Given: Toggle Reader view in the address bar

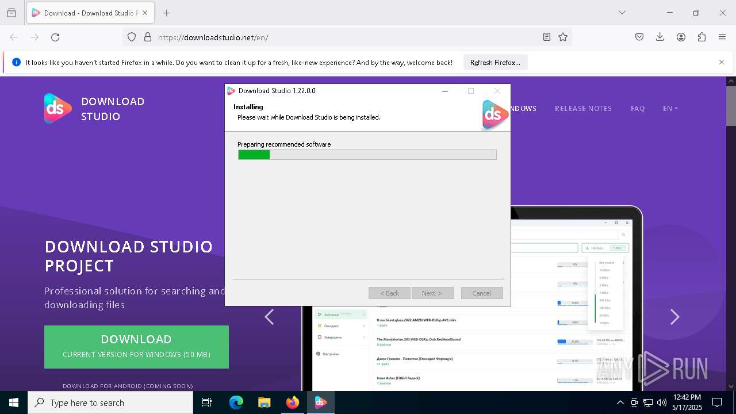Looking at the screenshot, I should coord(547,37).
